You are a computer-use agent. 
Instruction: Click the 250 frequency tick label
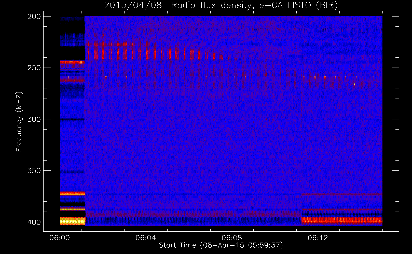click(34, 68)
